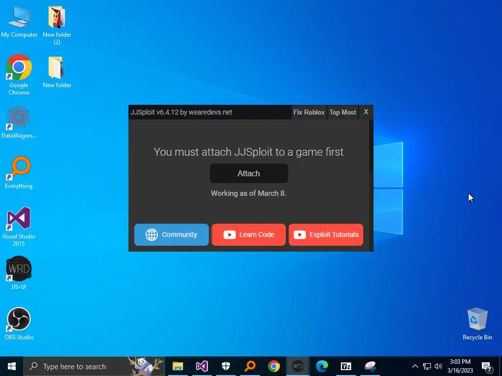
Task: Open Windows Security shield in taskbar
Action: click(226, 366)
